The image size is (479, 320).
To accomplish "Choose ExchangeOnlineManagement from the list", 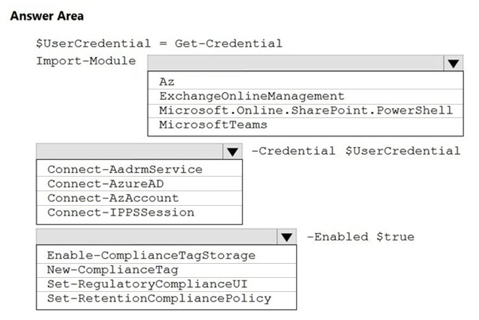I will [305, 96].
